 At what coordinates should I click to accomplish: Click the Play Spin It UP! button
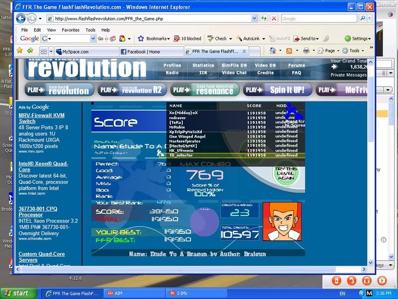coord(277,90)
